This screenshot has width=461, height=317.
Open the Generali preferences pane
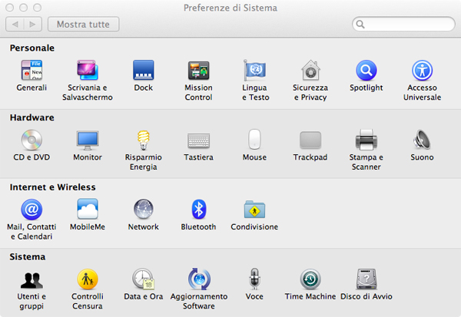(32, 71)
